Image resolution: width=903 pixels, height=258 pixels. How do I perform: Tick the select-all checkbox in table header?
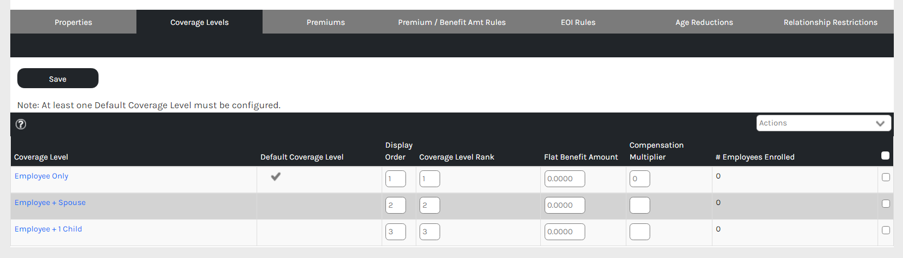pos(885,156)
